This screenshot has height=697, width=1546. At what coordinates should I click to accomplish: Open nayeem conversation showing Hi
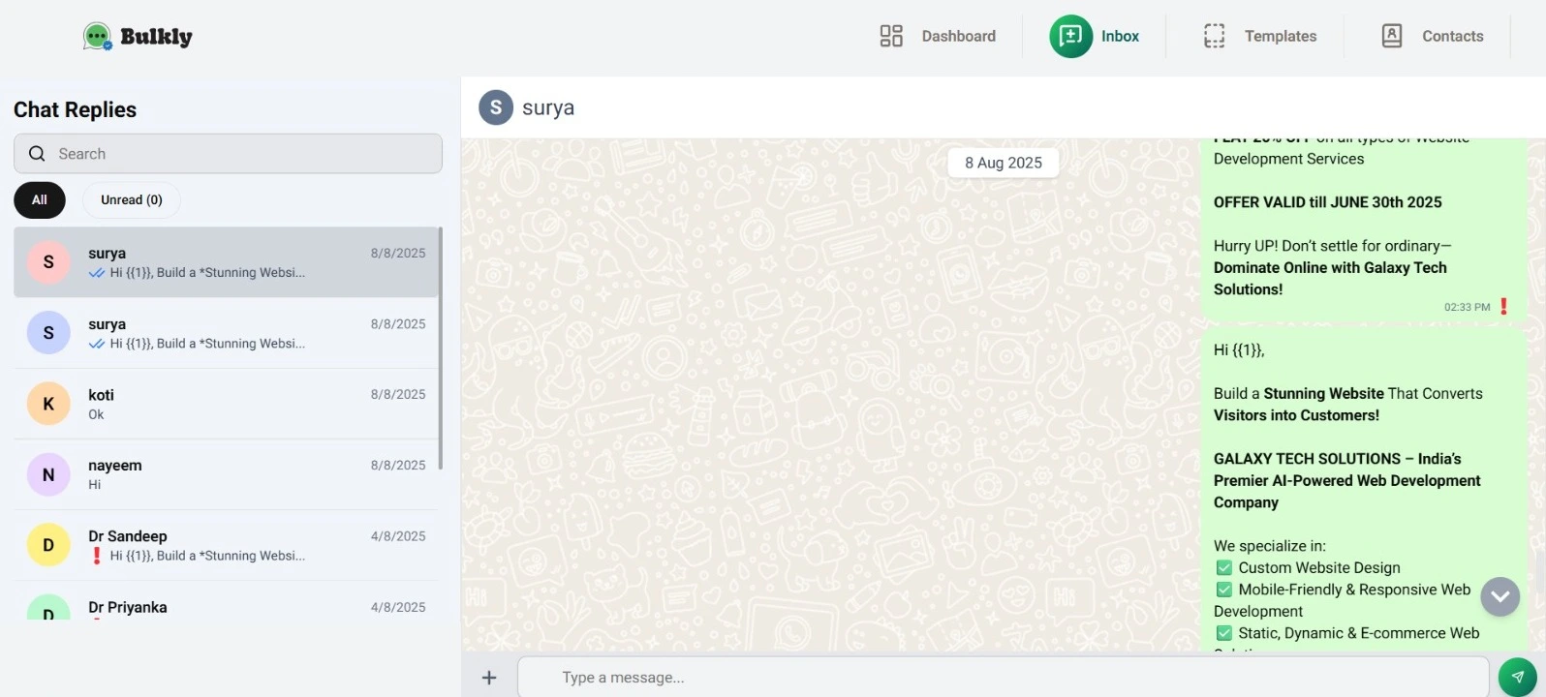[x=226, y=474]
